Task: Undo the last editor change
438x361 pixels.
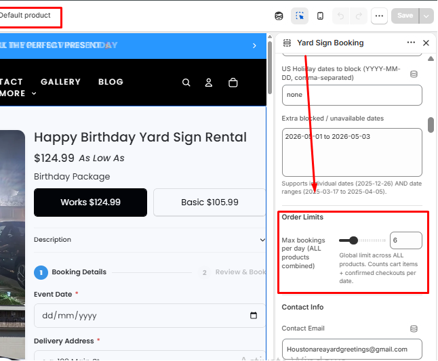Action: (x=340, y=16)
